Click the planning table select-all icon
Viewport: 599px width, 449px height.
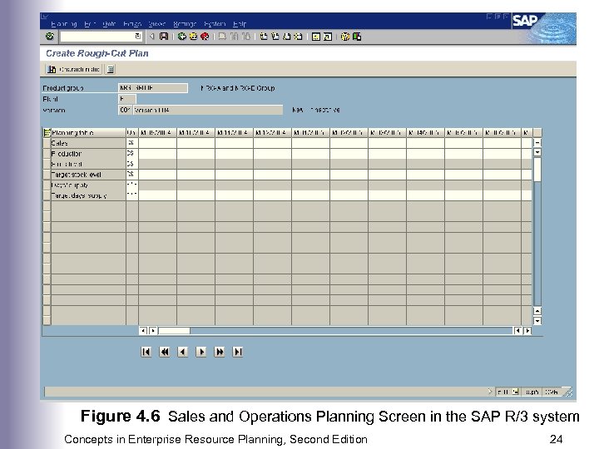47,132
